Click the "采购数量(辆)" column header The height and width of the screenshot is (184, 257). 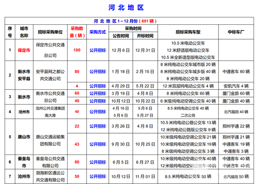point(77,32)
